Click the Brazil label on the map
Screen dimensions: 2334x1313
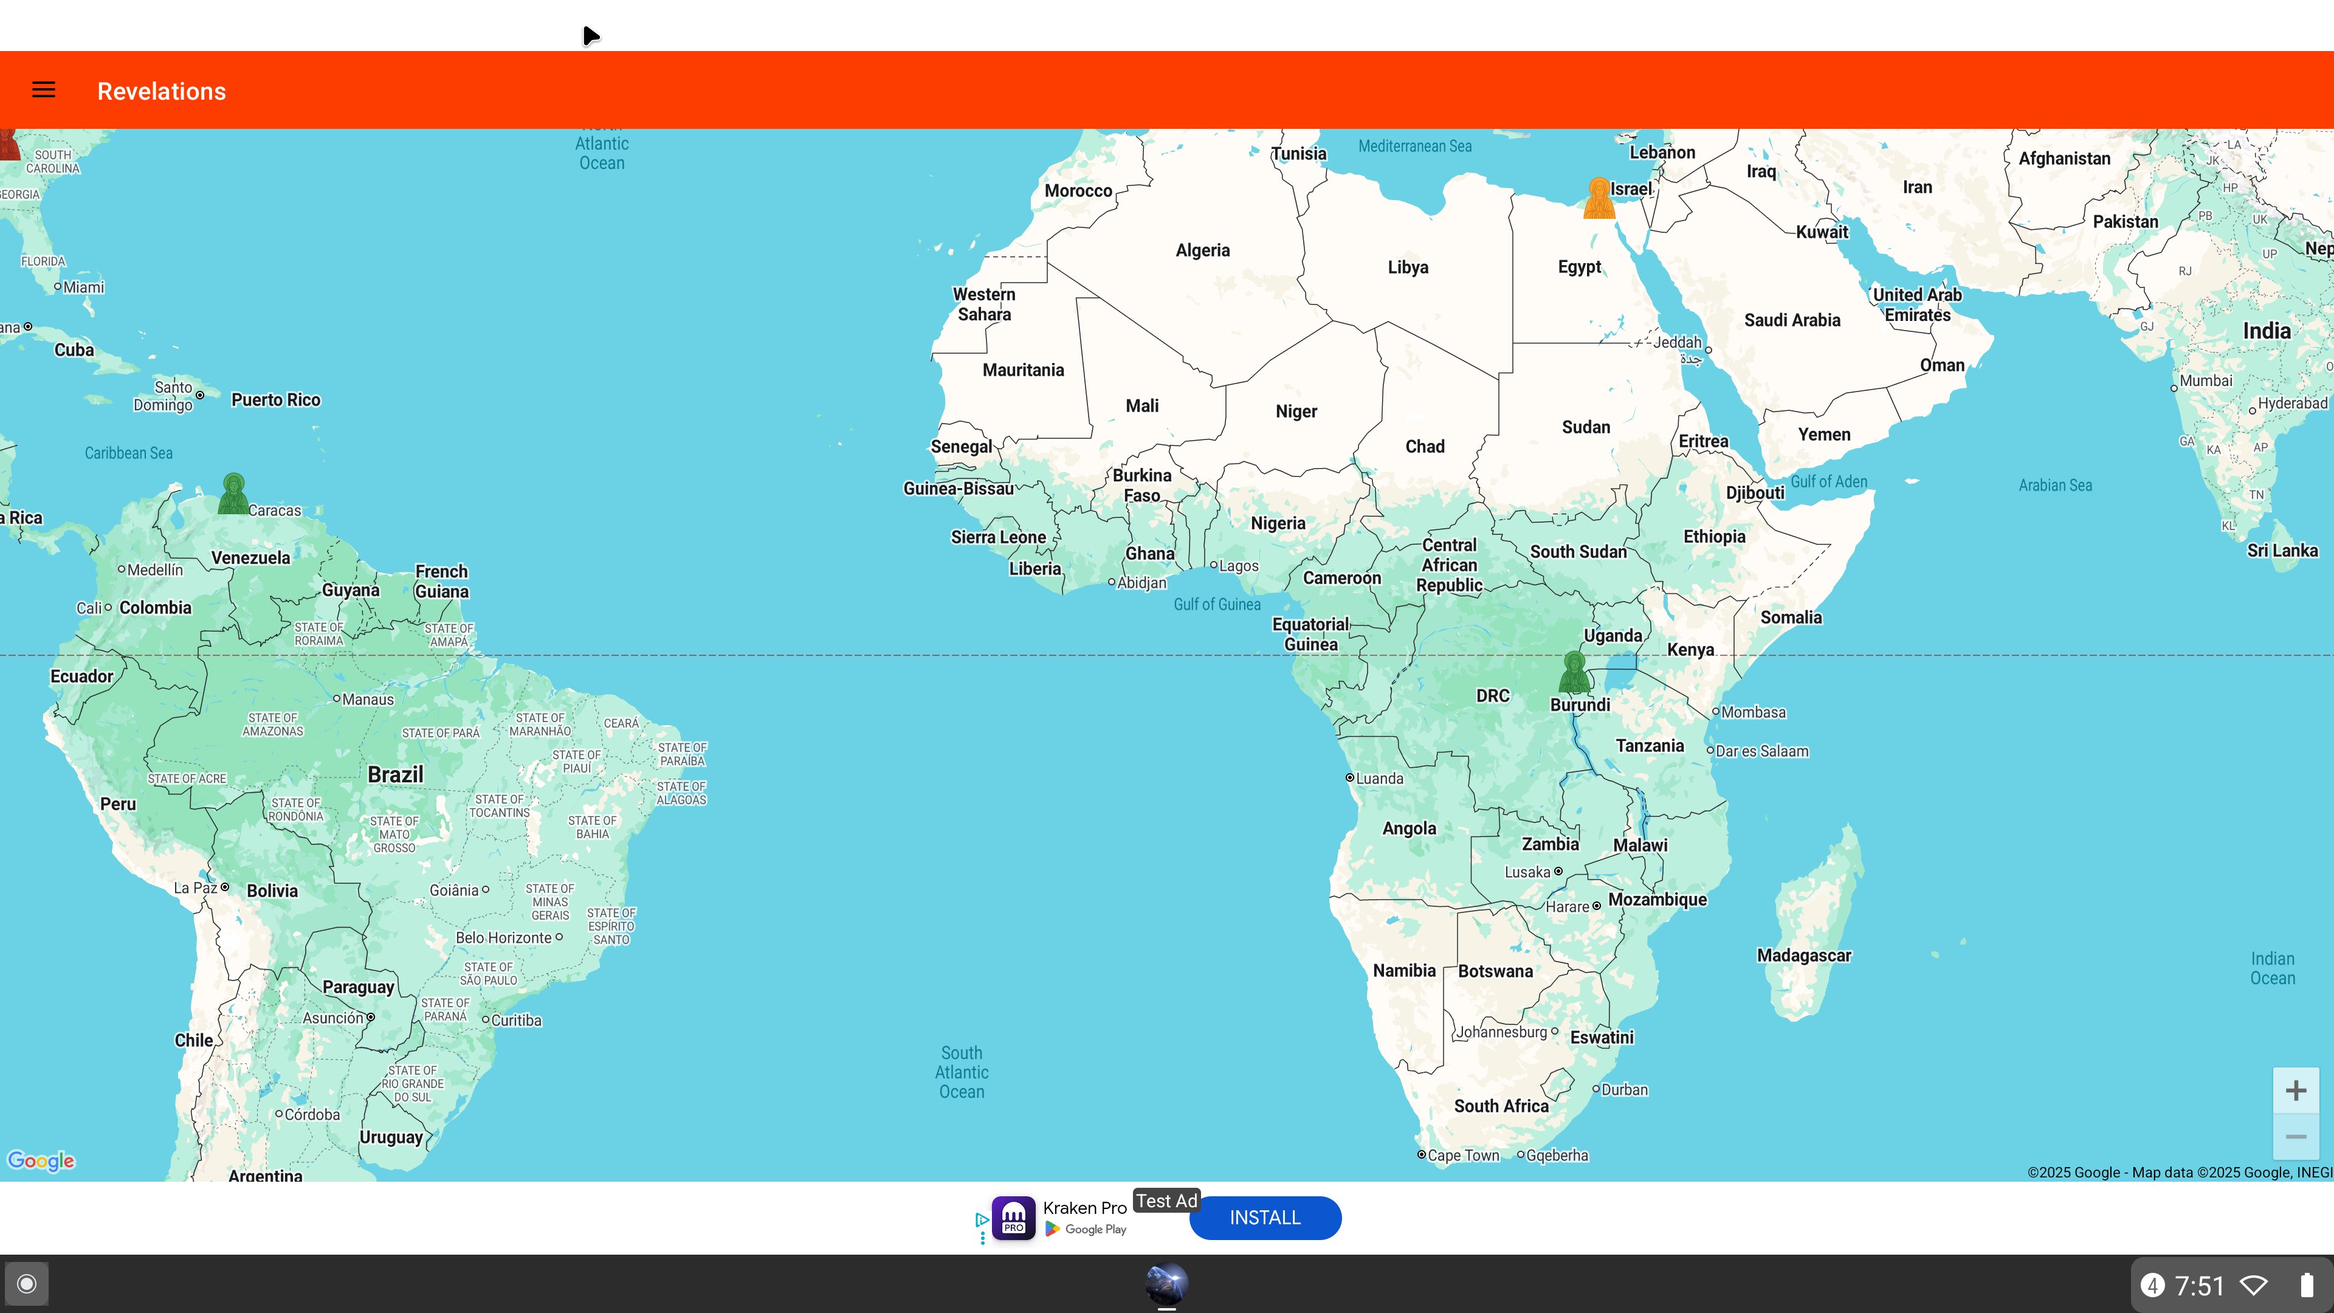coord(395,775)
